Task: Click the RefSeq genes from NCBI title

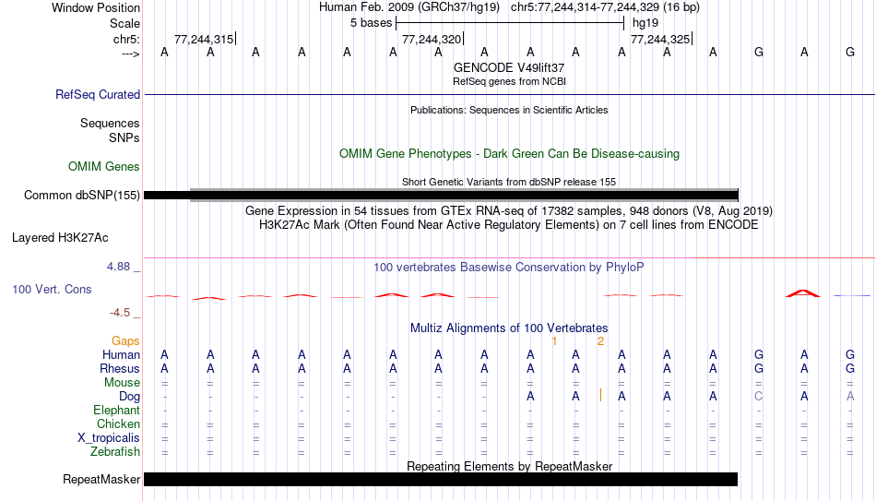Action: click(x=509, y=81)
